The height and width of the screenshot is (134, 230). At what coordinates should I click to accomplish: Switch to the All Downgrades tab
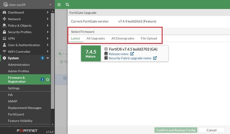pyautogui.click(x=123, y=38)
